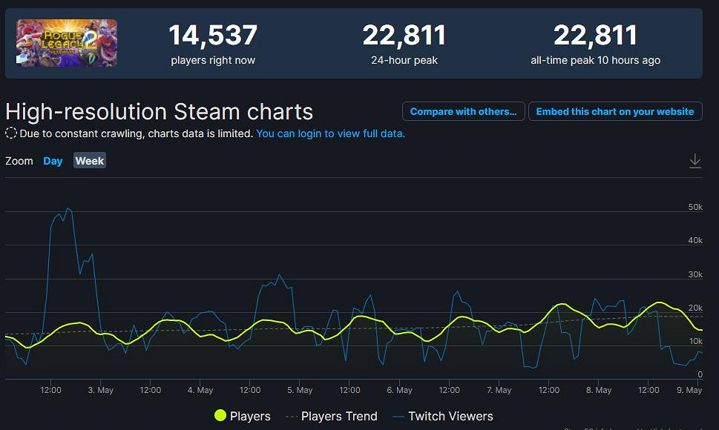Click the yellow Players legend circle

pyautogui.click(x=220, y=416)
